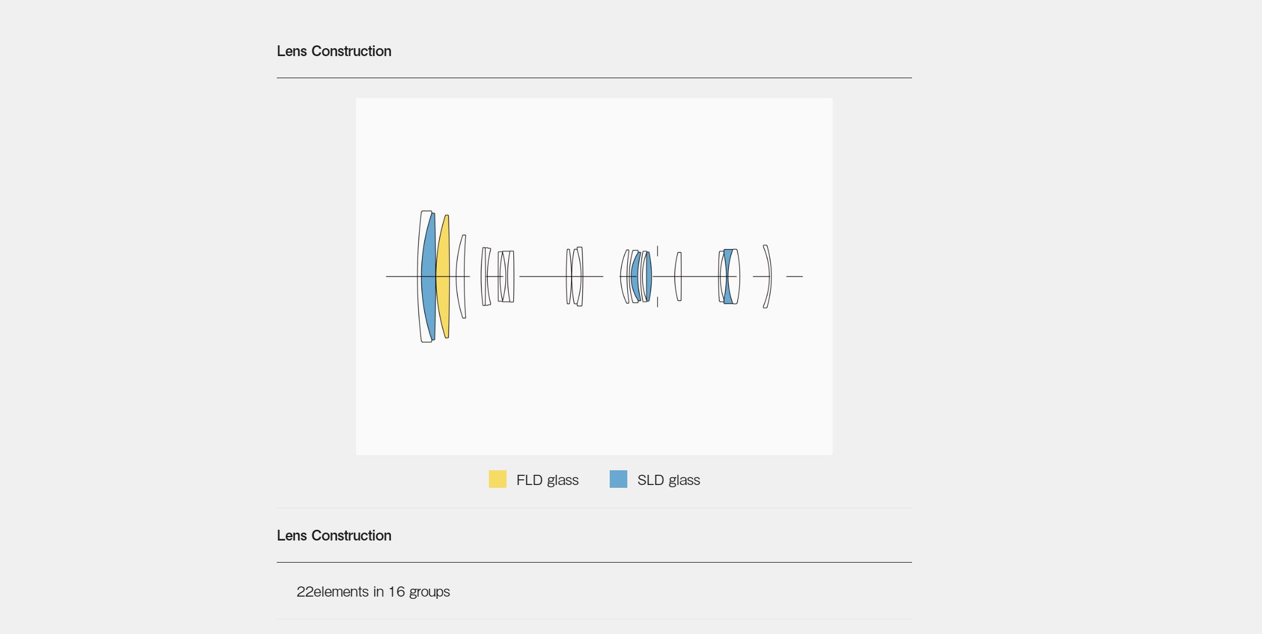Click the yellow FLD glass legend swatch
This screenshot has width=1262, height=634.
[497, 479]
